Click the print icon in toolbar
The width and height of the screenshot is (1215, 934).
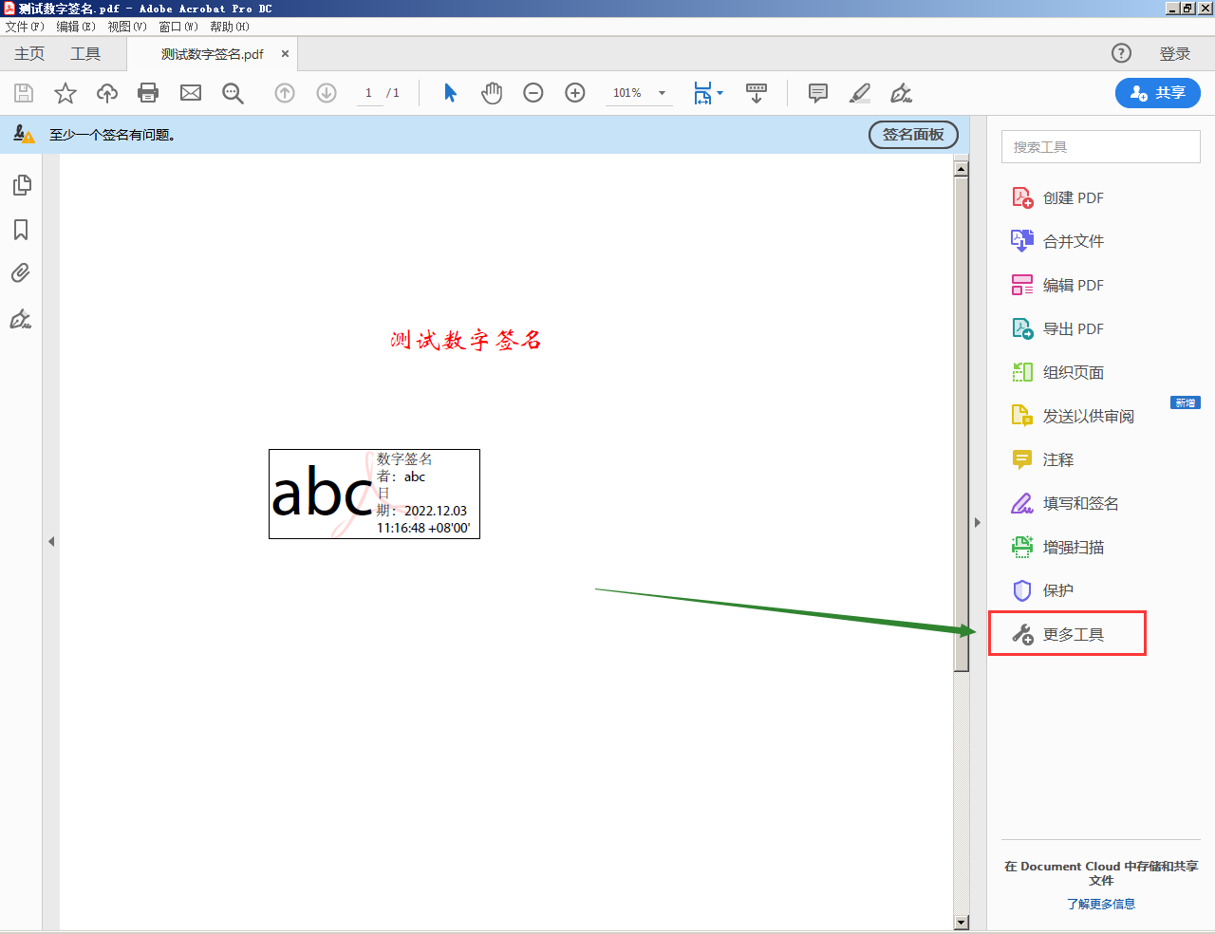point(148,93)
